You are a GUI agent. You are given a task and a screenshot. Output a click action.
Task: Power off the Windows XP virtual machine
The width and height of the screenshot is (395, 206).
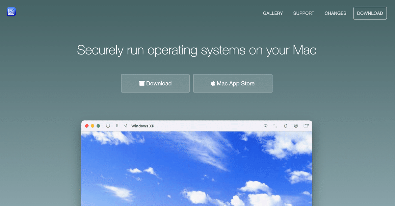tap(108, 126)
